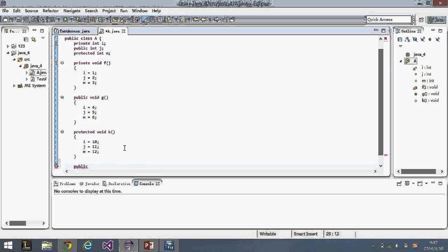Run the program with the green Run button
448x252 pixels.
tap(65, 20)
